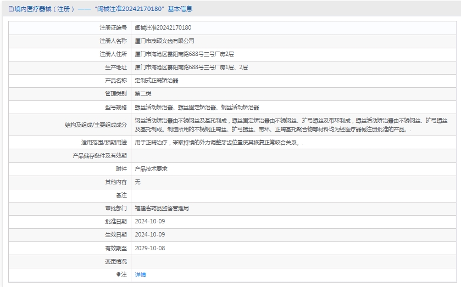
Task: Click the intended use text 用于正畸治疗
Action: click(x=219, y=142)
